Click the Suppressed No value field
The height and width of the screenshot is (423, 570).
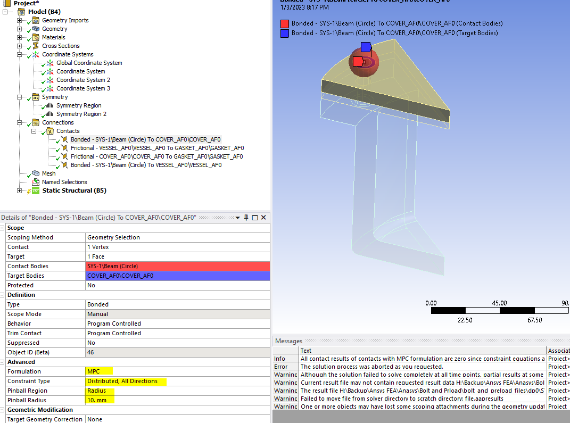[x=178, y=343]
